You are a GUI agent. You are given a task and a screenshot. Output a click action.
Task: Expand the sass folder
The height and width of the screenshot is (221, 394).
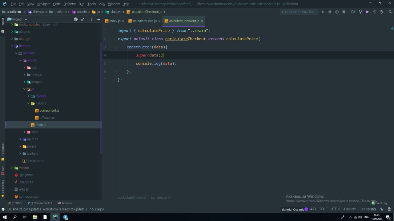point(25,132)
